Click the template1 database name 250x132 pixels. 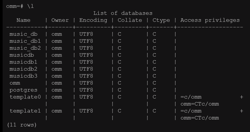(25, 111)
